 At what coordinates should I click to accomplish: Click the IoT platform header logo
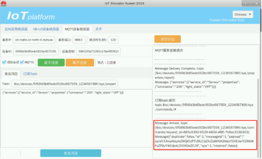(31, 16)
